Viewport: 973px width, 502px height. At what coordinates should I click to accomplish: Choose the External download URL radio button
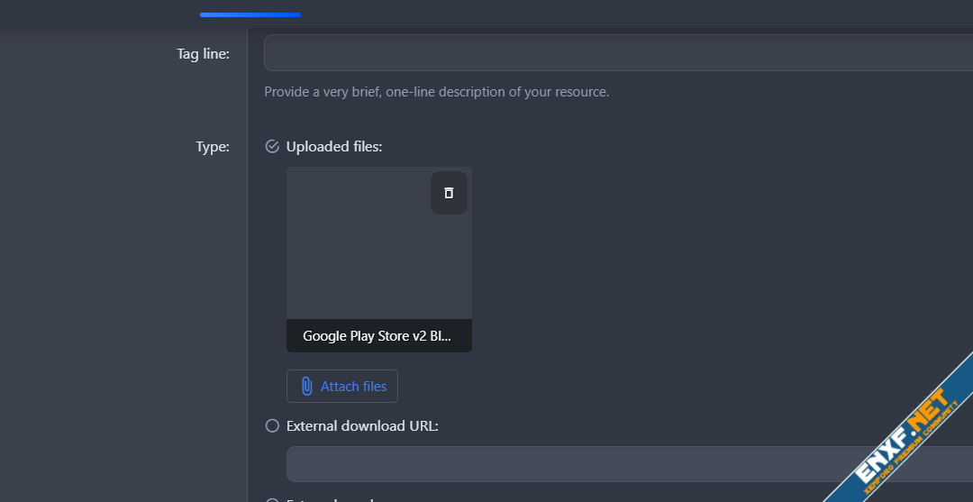(x=272, y=425)
